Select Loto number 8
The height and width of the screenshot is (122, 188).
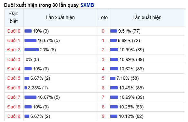[x=103, y=107]
